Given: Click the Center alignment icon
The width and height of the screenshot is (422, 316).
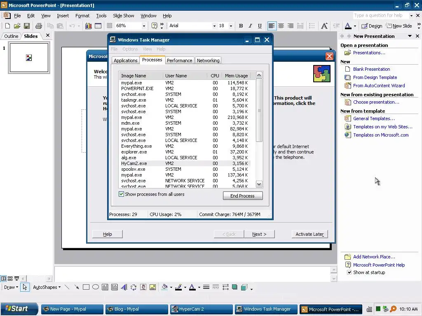Looking at the screenshot, I should click(x=281, y=26).
